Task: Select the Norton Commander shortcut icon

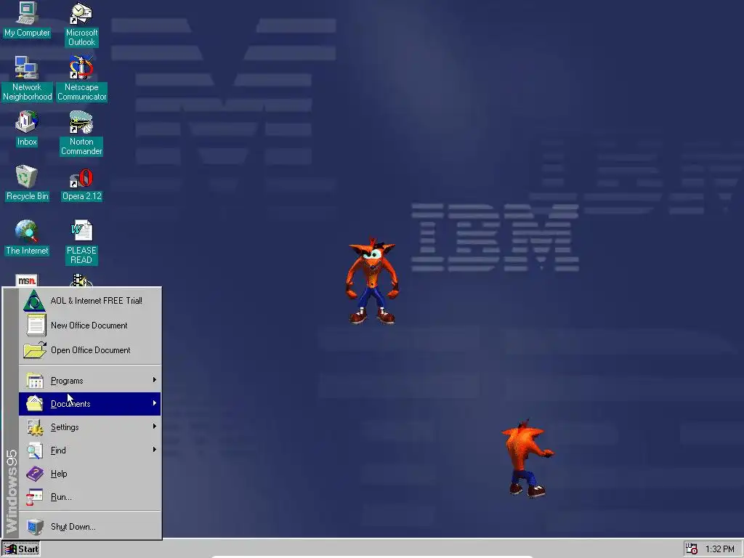Action: (x=81, y=122)
